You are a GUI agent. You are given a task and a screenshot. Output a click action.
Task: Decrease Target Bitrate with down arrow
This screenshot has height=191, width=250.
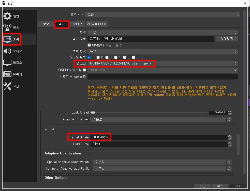(230, 139)
